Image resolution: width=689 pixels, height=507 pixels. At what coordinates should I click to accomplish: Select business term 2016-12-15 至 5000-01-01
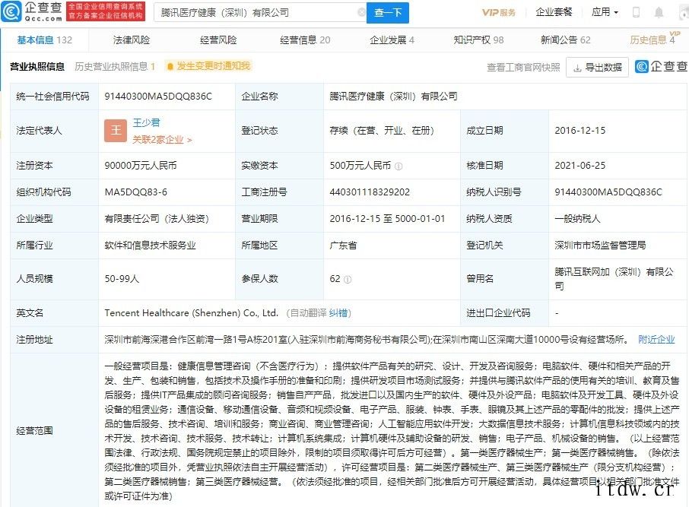[x=387, y=218]
